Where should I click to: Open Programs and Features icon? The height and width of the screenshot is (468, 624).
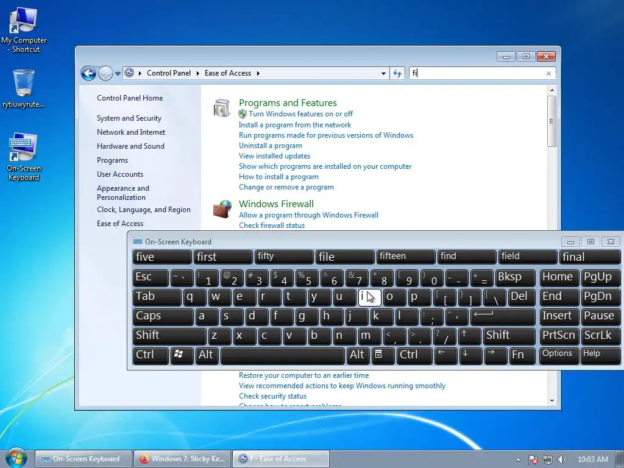(222, 108)
